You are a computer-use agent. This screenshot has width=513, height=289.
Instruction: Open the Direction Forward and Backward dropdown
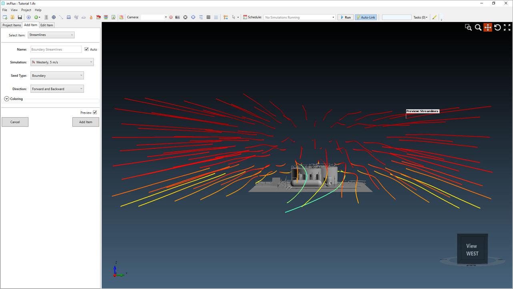(x=57, y=89)
